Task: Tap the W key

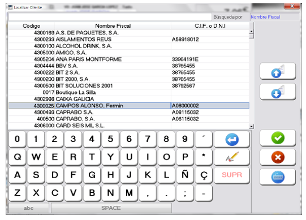Action: click(36, 157)
